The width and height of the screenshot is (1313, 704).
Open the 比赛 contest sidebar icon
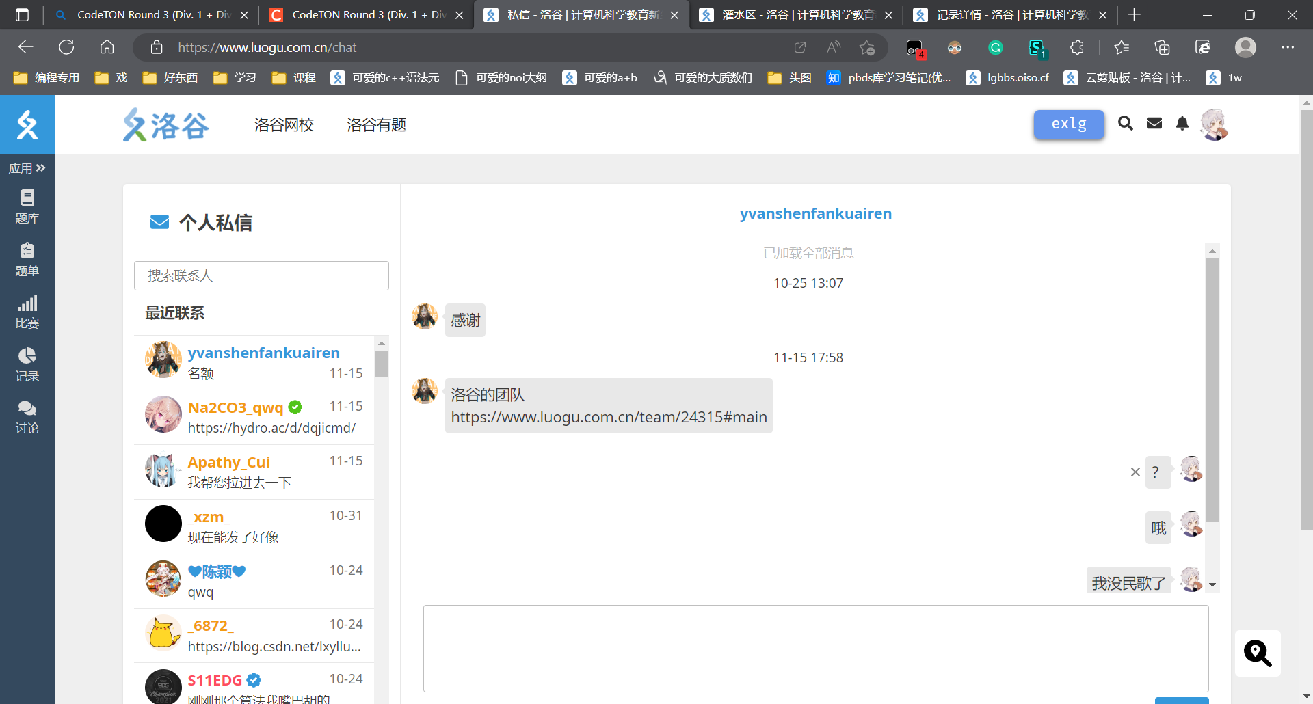pos(27,312)
